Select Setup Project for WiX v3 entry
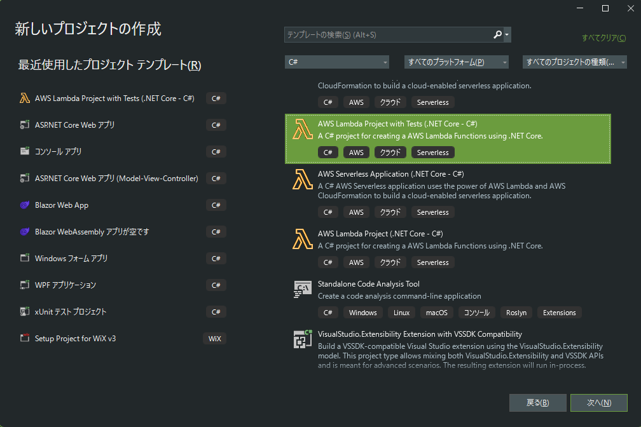The width and height of the screenshot is (641, 427). 123,338
